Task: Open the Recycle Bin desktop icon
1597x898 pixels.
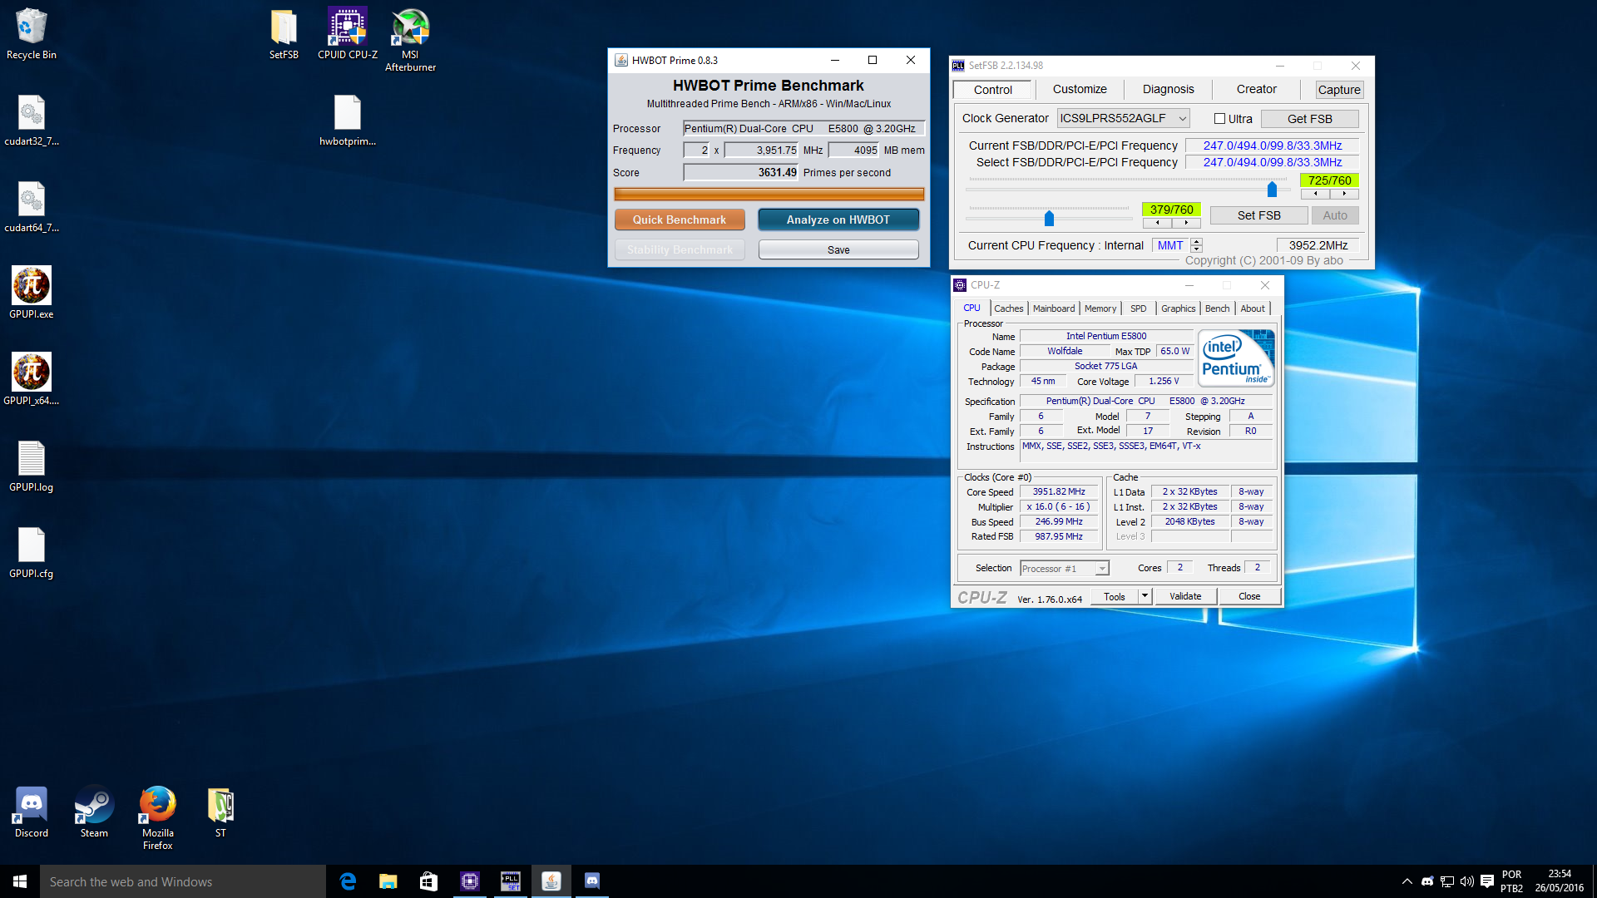Action: click(32, 34)
